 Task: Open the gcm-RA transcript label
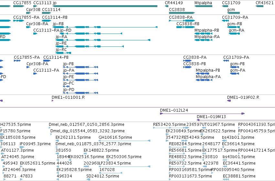pyautogui.click(x=237, y=30)
